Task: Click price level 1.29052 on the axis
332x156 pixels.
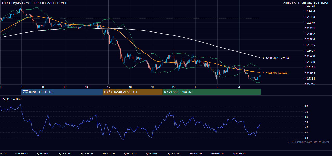Action: 310,34
